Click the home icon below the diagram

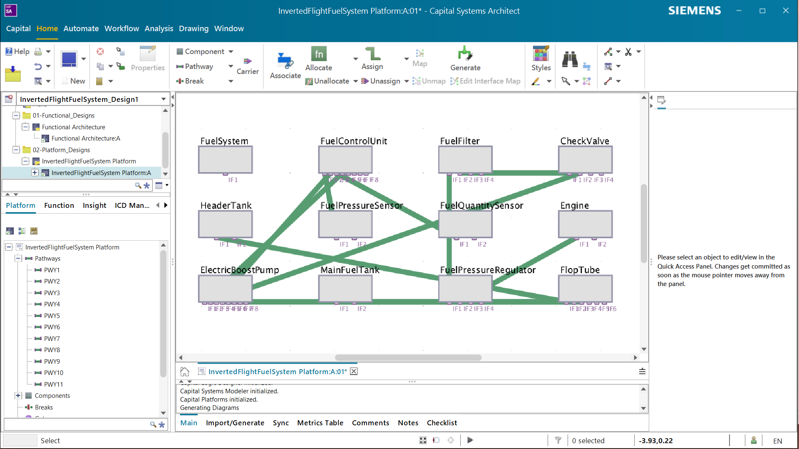coord(185,371)
